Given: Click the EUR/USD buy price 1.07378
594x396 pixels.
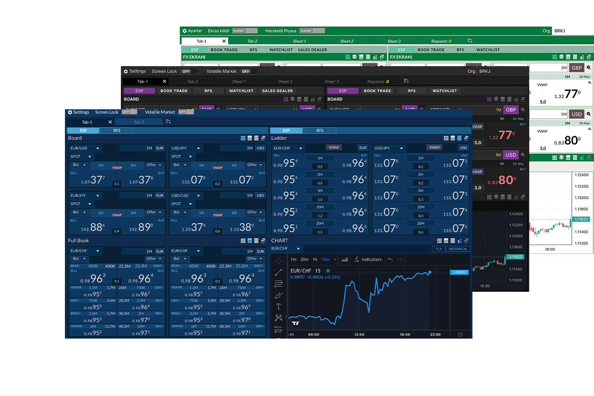Looking at the screenshot, I should 141,180.
